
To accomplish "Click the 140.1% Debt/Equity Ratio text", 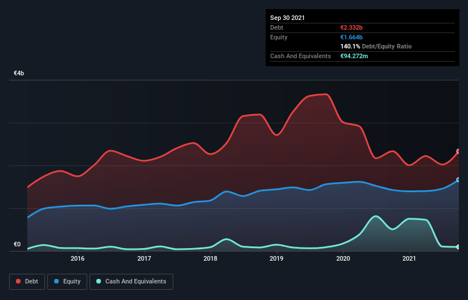I will [x=376, y=46].
